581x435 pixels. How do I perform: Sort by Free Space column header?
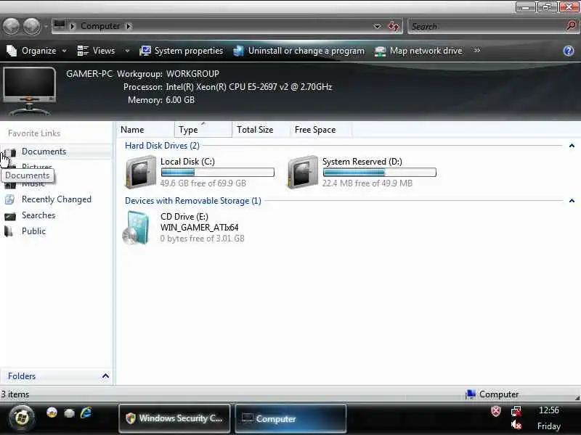(x=321, y=130)
